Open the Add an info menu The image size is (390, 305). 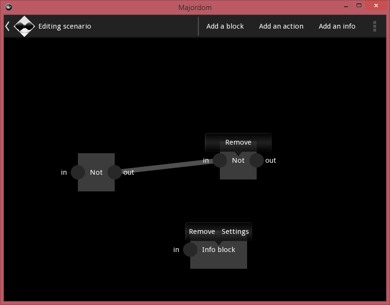tap(337, 26)
